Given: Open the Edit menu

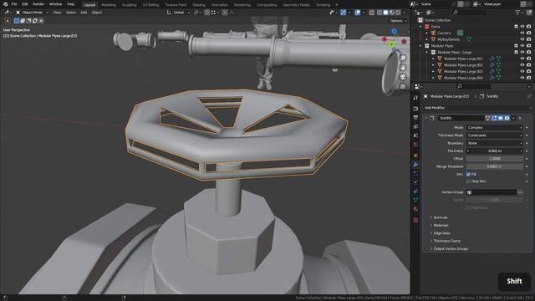Looking at the screenshot, I should point(25,4).
